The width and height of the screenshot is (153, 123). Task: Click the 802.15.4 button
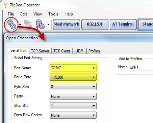[95, 25]
